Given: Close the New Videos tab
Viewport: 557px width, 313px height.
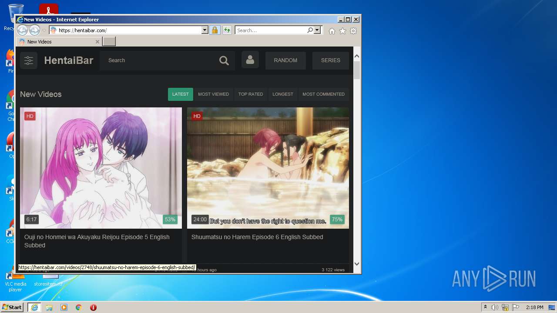Looking at the screenshot, I should pos(97,42).
